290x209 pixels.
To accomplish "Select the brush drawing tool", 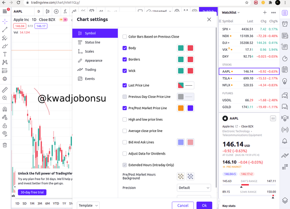I will coord(5,46).
